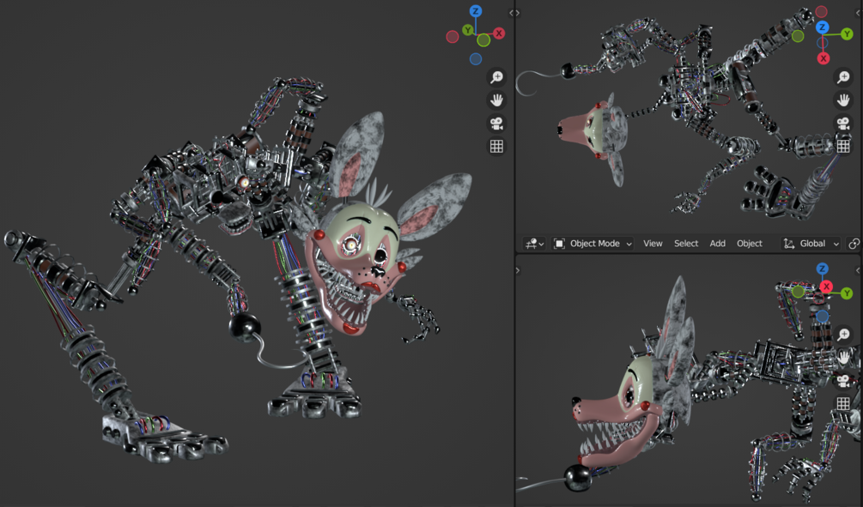Toggle perspective/orthographic grid icon in the top-right viewport
Viewport: 863px width, 507px height.
pyautogui.click(x=843, y=146)
